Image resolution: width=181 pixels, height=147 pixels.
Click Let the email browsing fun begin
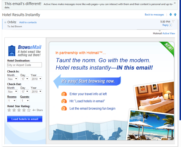tap(92, 108)
